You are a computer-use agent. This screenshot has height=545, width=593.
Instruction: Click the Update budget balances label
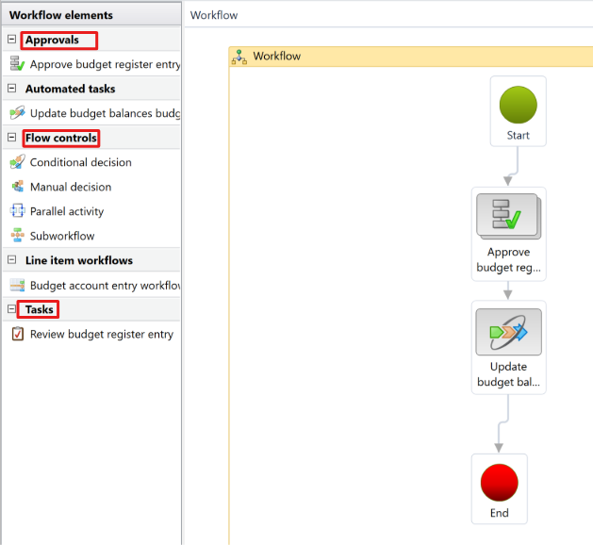point(105,113)
